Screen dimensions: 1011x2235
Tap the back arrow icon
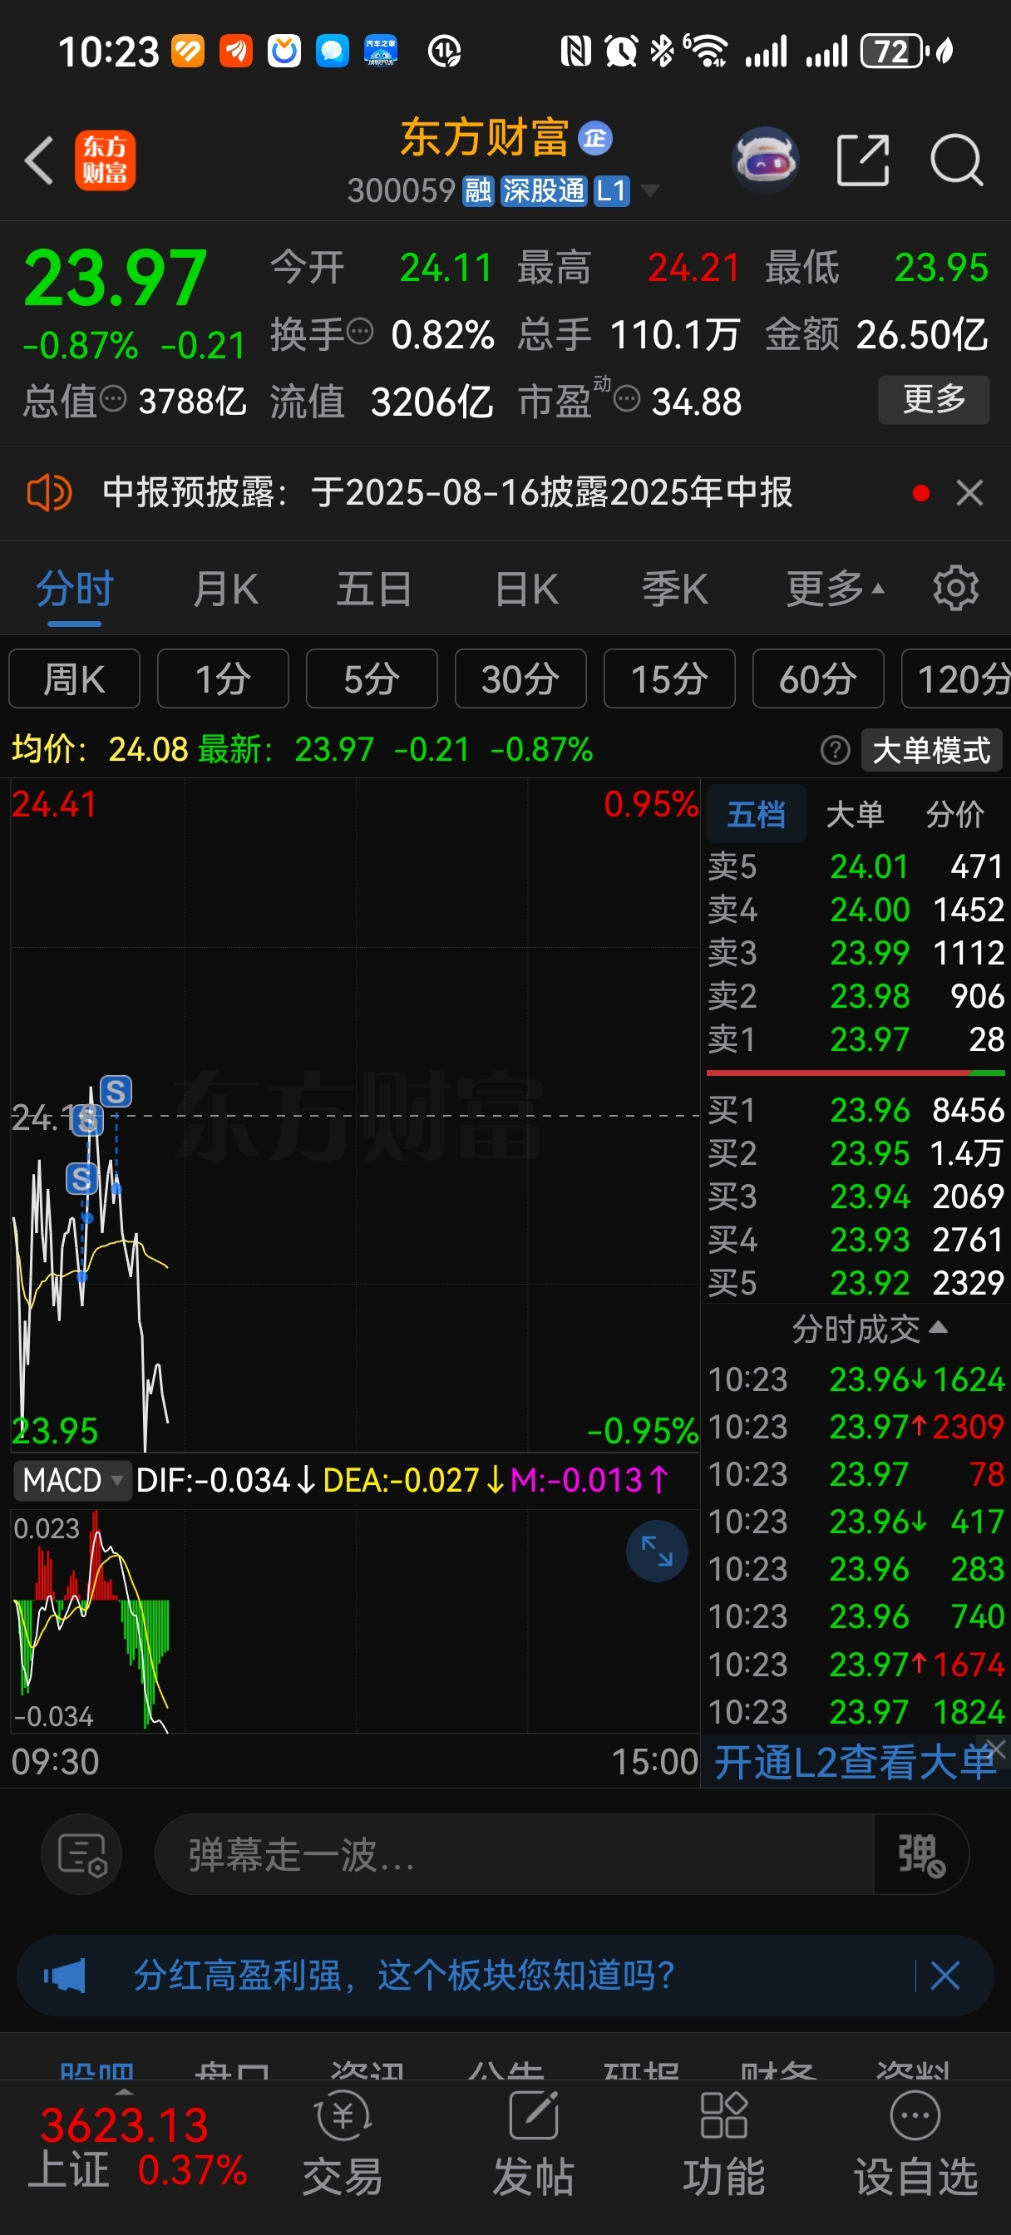coord(39,160)
